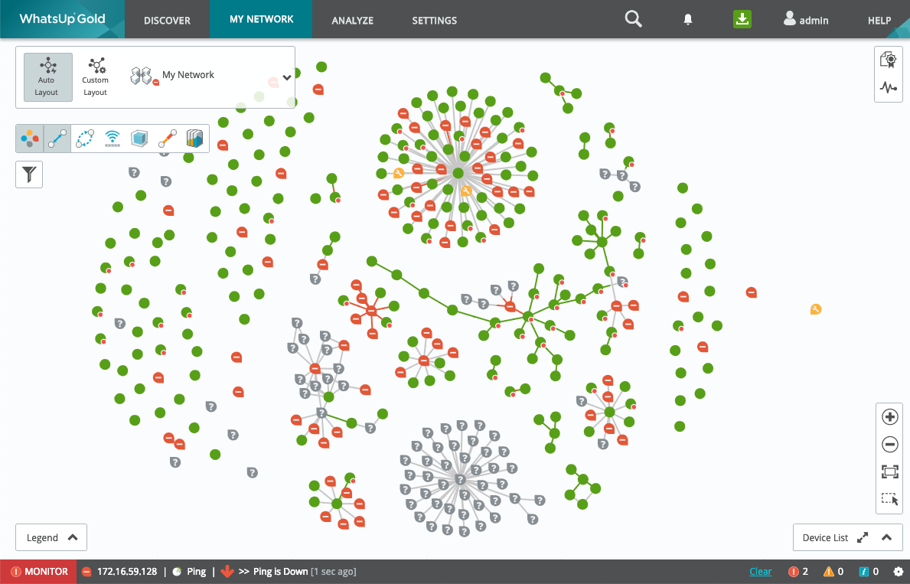Activate the marquee selection tool
The height and width of the screenshot is (584, 910).
click(x=889, y=500)
